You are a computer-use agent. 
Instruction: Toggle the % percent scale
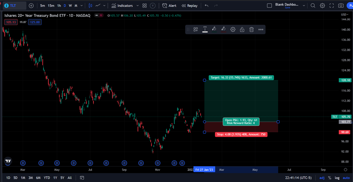click(330, 178)
